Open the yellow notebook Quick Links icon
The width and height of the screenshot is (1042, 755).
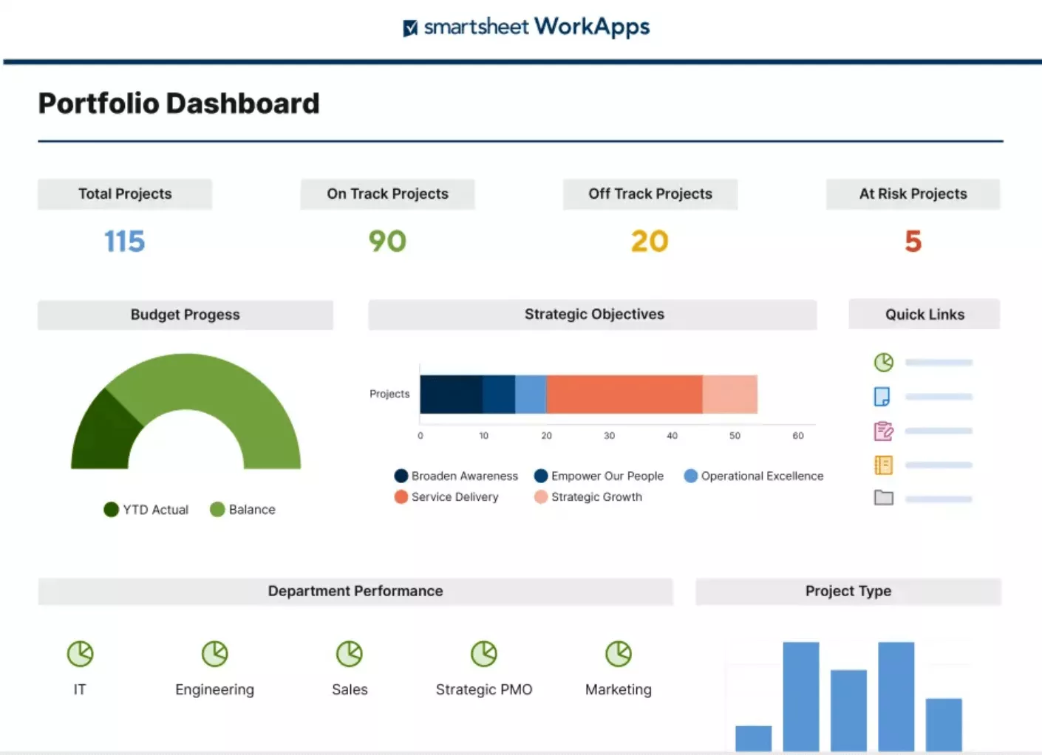coord(883,465)
